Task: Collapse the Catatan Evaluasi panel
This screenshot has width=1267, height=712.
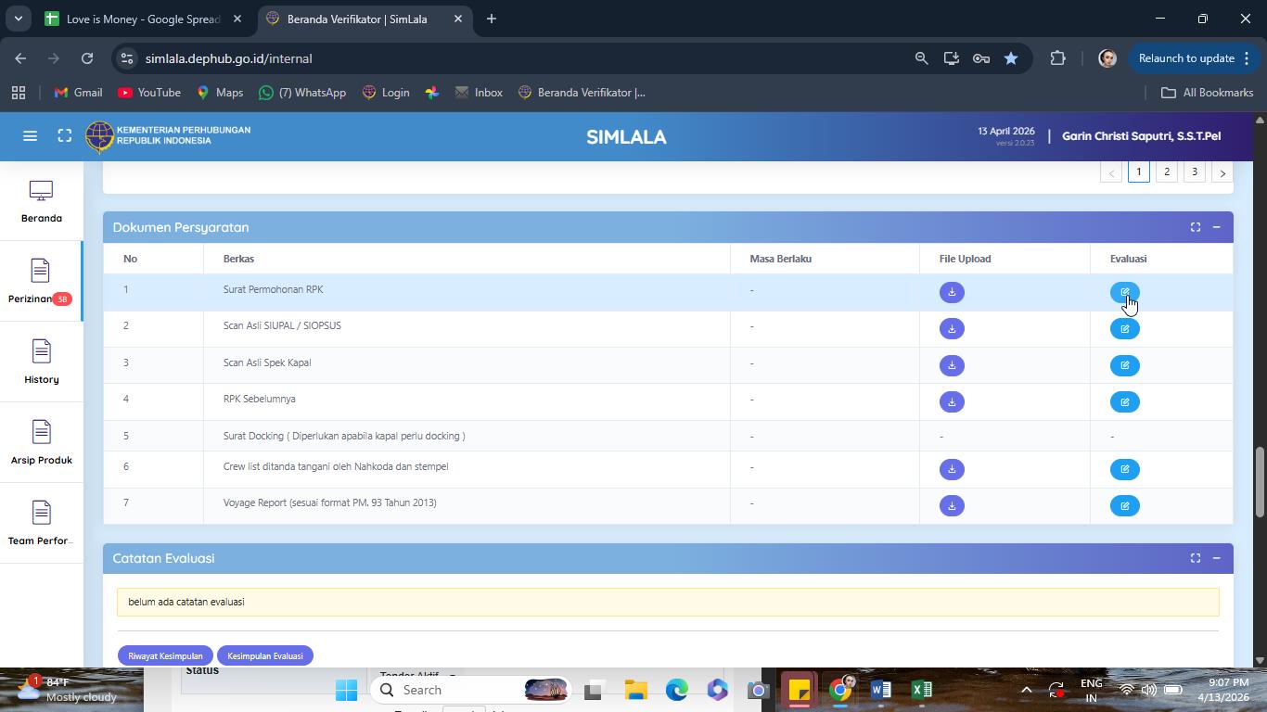Action: [x=1216, y=558]
